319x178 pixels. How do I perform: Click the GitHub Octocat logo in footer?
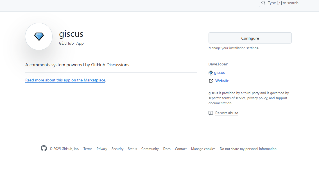click(44, 149)
